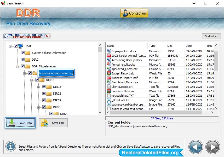Click the Calculated_Data.xlsx Excel icon

(x=109, y=82)
